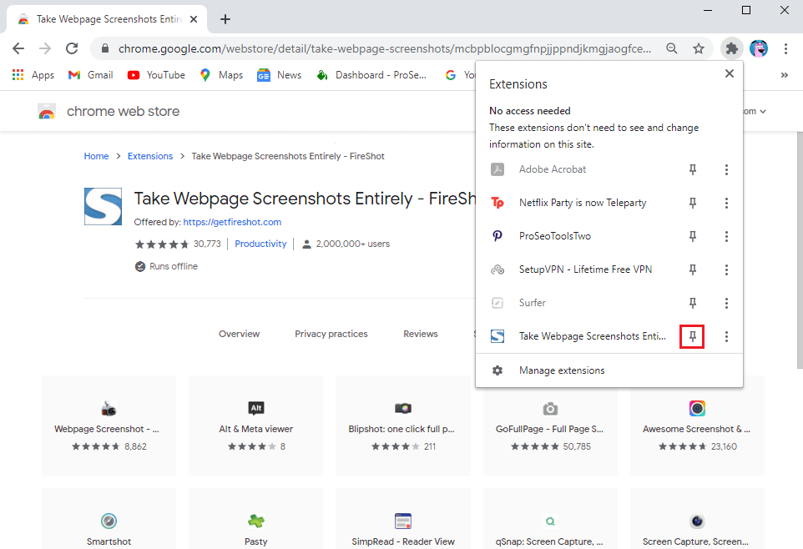
Task: Bookmark this page with the star icon
Action: (x=699, y=49)
